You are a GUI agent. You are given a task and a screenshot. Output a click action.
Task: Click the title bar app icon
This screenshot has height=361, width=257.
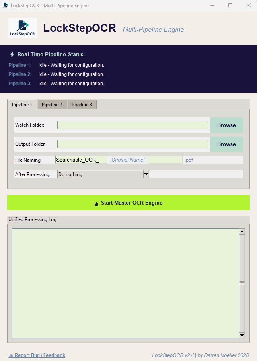(x=6, y=5)
